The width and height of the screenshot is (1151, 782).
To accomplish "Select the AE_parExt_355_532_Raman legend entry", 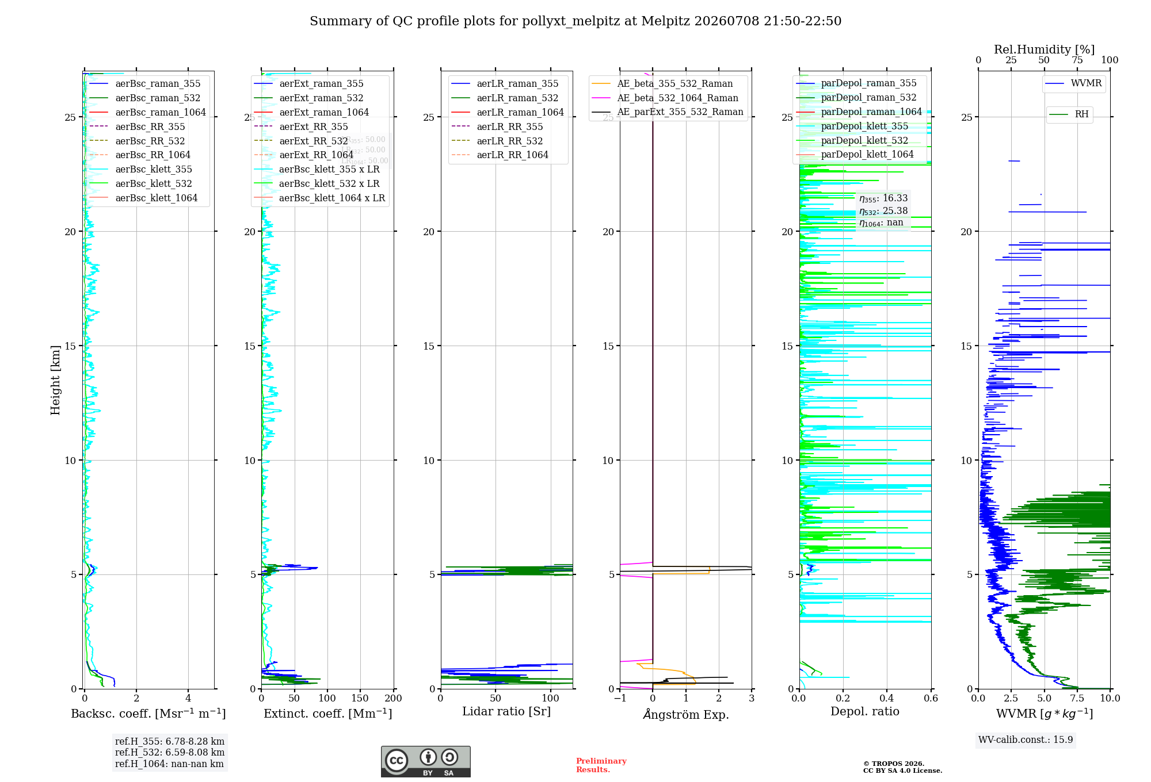I will tap(668, 112).
